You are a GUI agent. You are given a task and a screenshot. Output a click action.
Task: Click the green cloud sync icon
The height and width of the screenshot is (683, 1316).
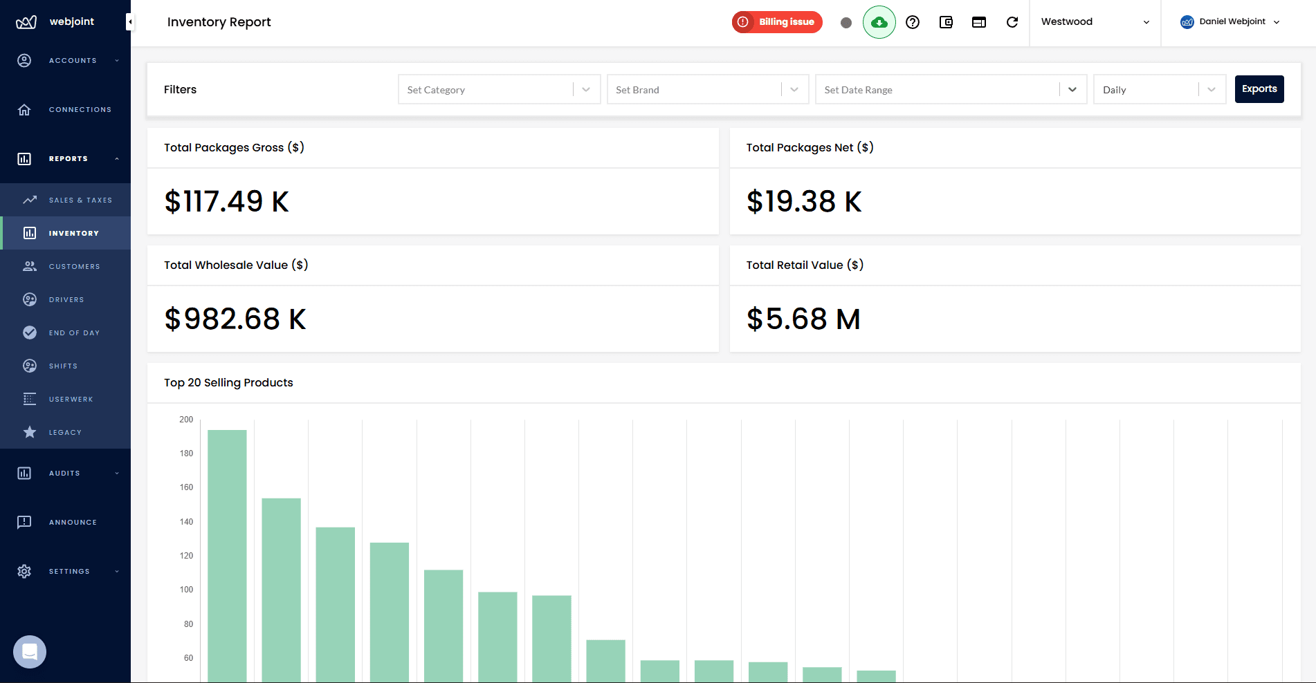point(879,22)
